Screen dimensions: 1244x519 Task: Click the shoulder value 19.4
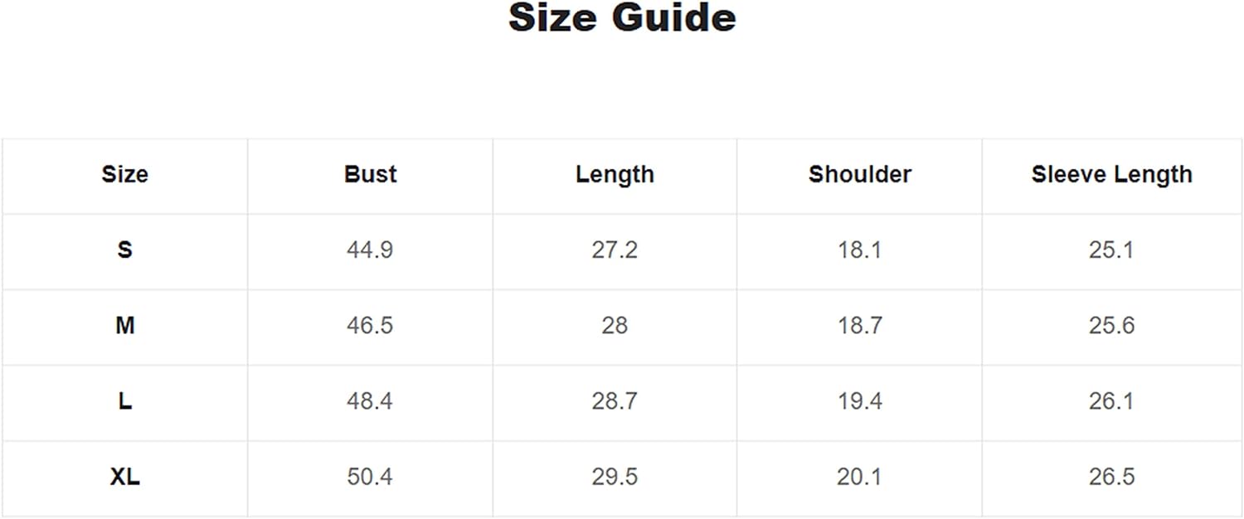pyautogui.click(x=859, y=401)
